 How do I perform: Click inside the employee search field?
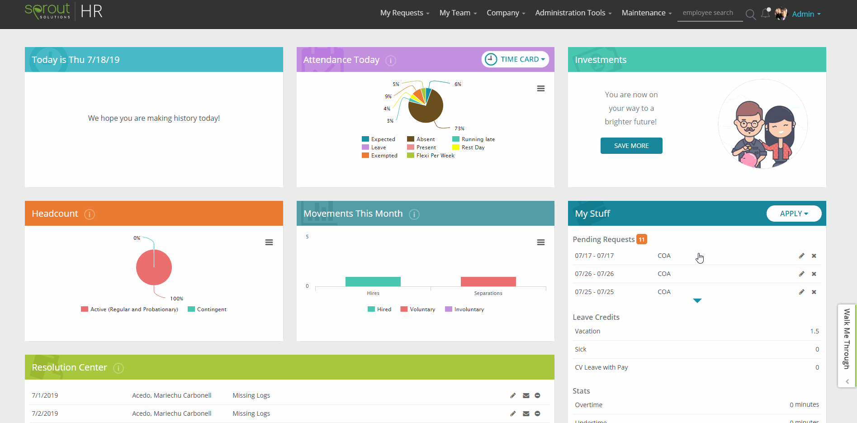pyautogui.click(x=708, y=13)
